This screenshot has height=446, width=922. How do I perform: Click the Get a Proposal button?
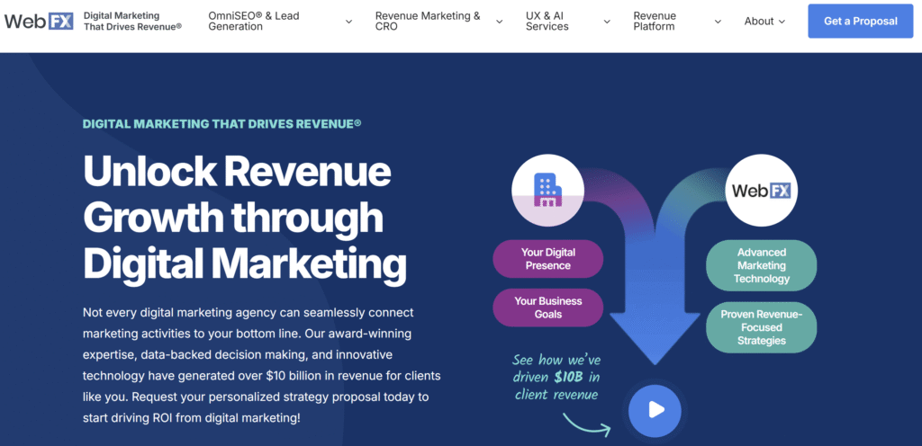point(860,21)
